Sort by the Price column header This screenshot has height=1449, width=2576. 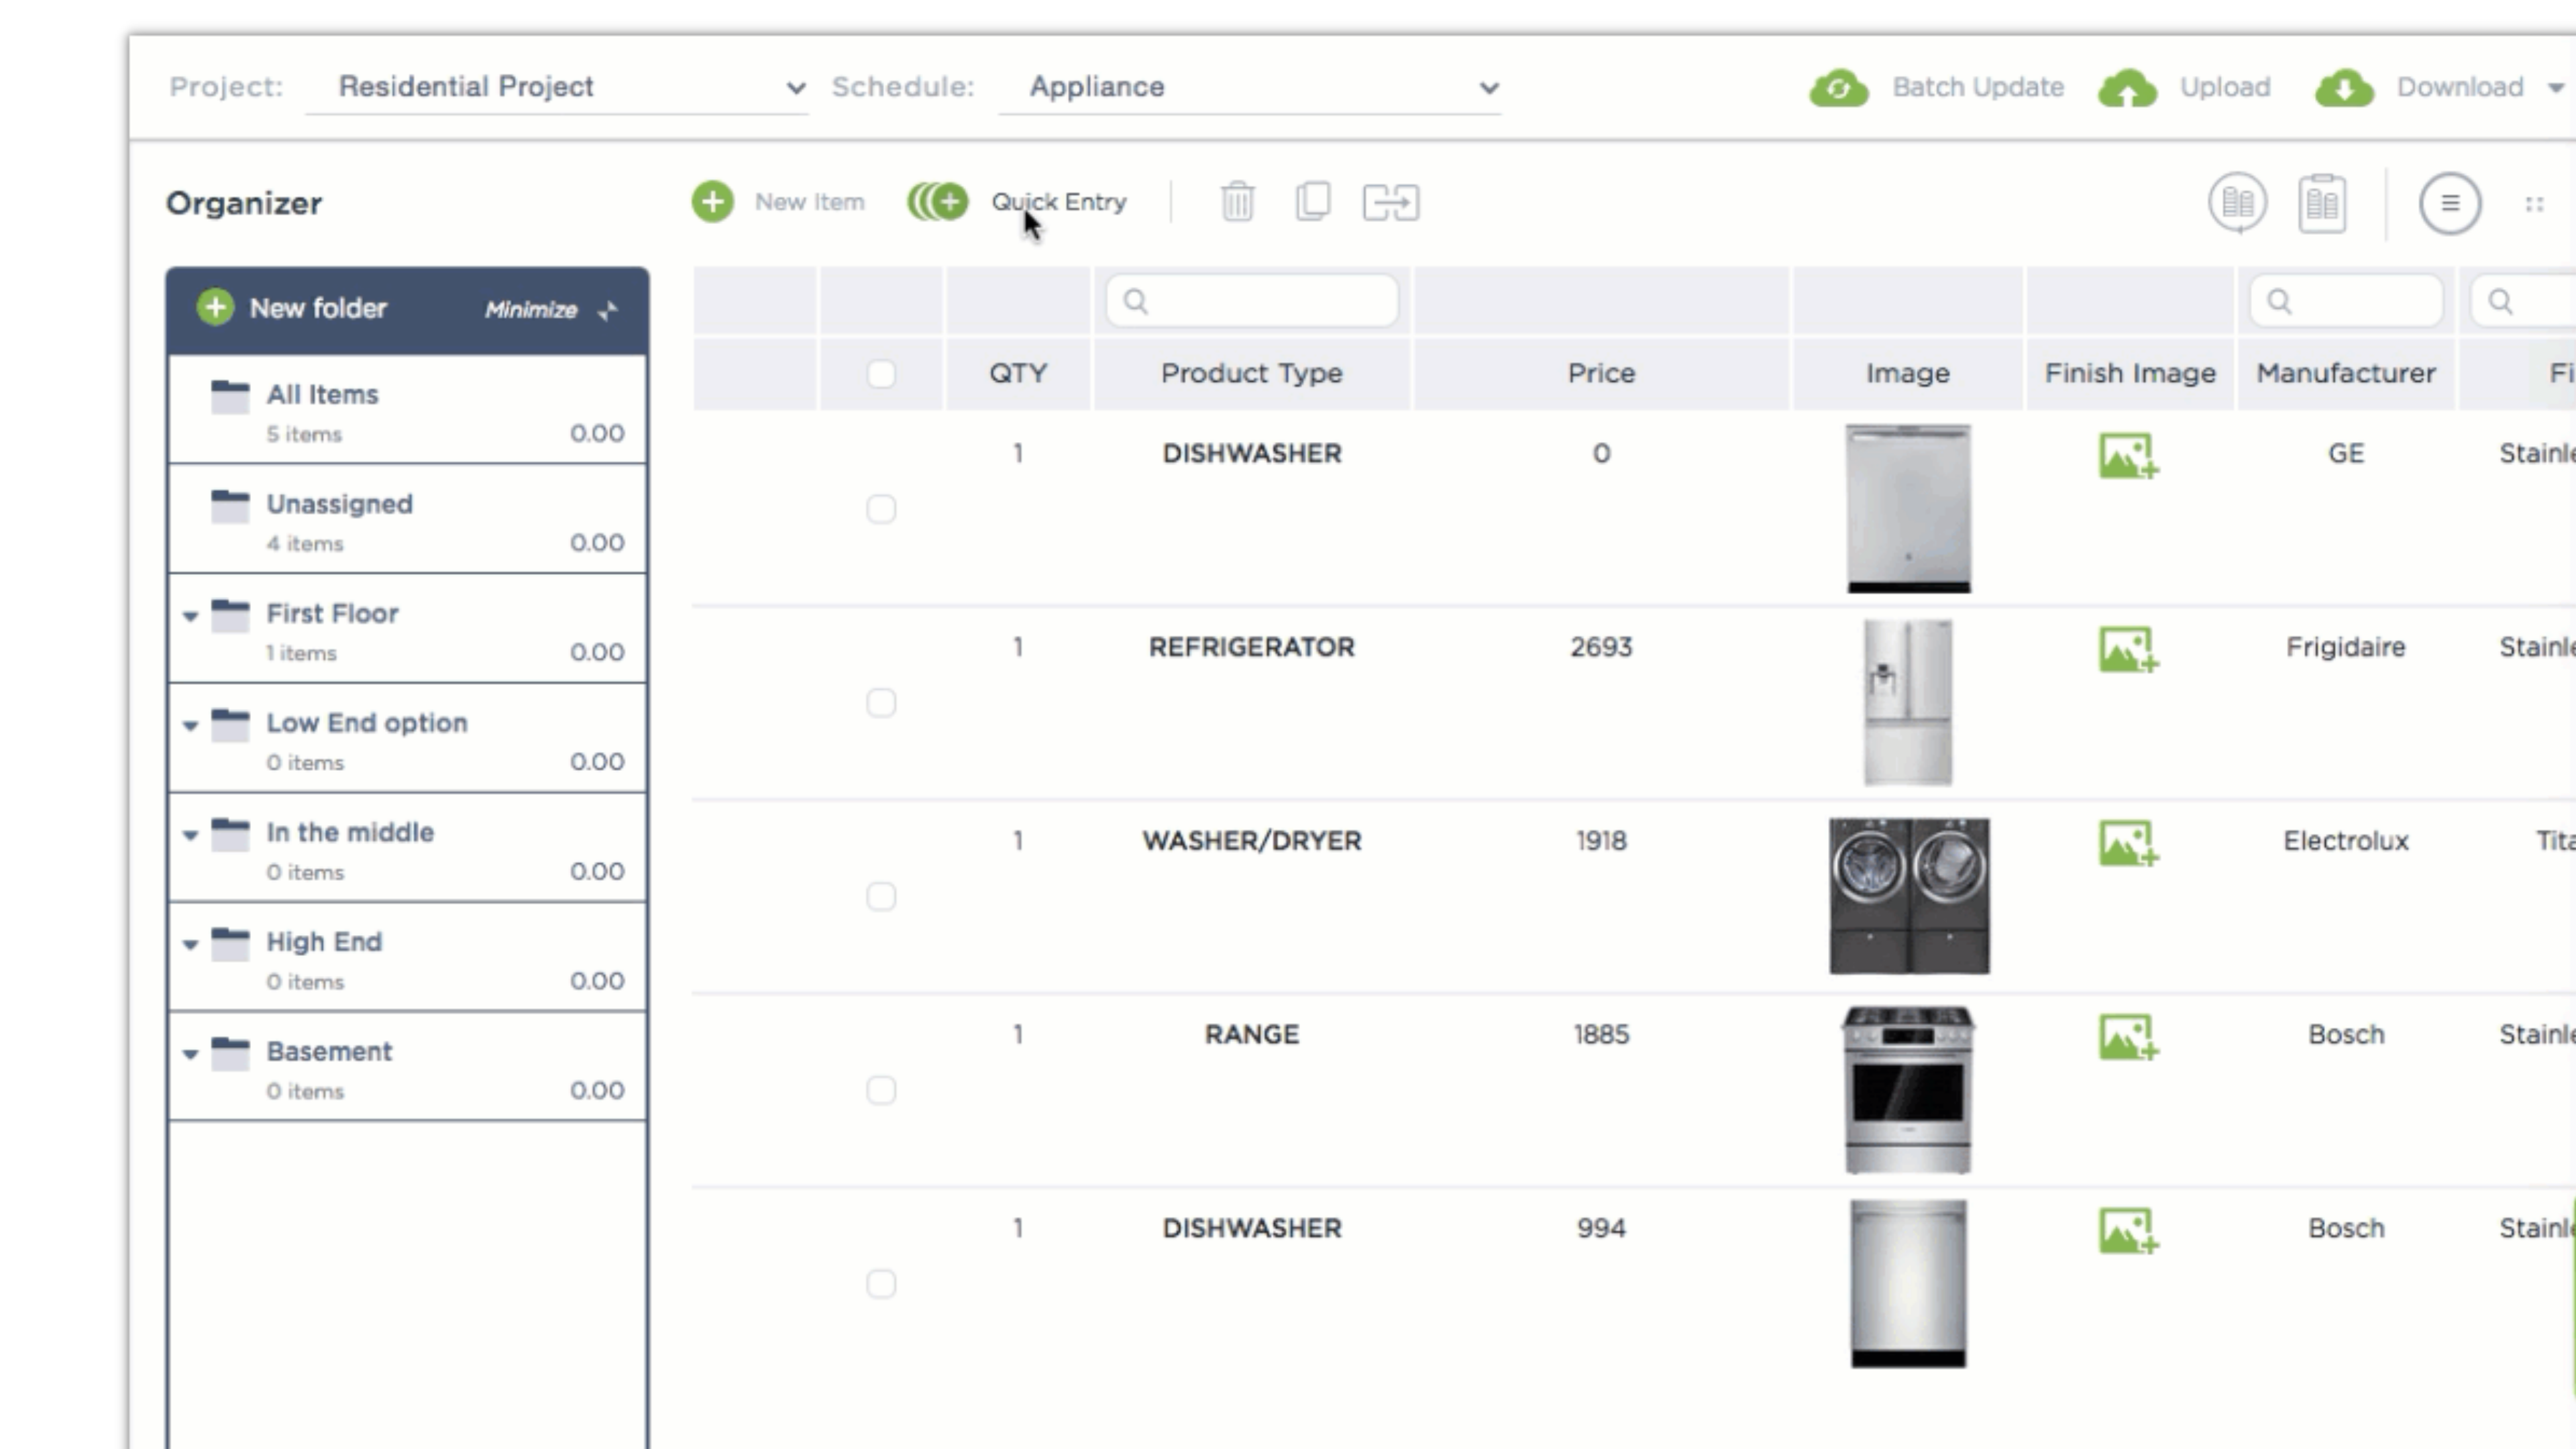click(1601, 374)
